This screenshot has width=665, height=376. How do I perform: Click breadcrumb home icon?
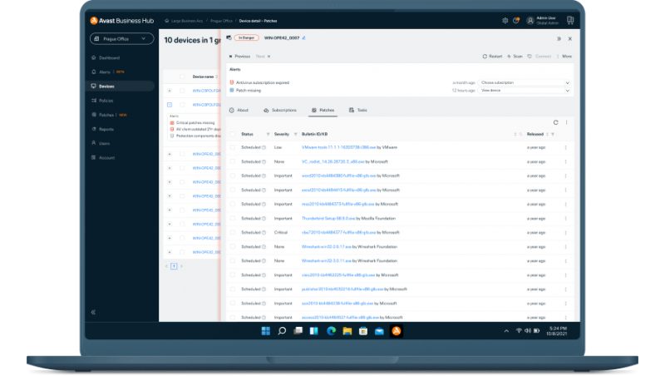coord(167,21)
